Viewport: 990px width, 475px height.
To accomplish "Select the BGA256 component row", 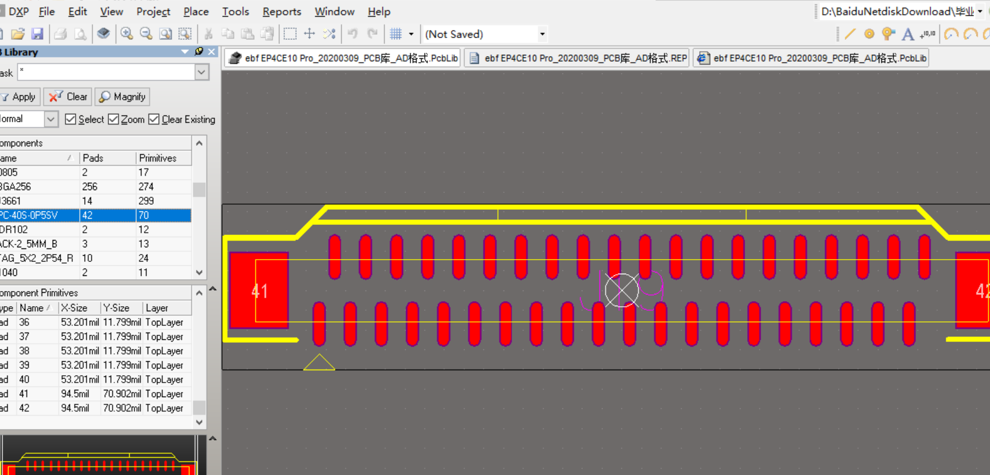I will point(95,187).
